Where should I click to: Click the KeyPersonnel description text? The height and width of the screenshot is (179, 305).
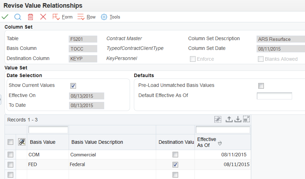pos(122,58)
